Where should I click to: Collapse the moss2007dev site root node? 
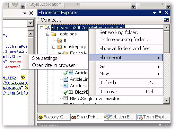pos(41,28)
